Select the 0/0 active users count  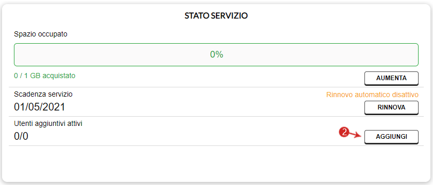coord(21,136)
